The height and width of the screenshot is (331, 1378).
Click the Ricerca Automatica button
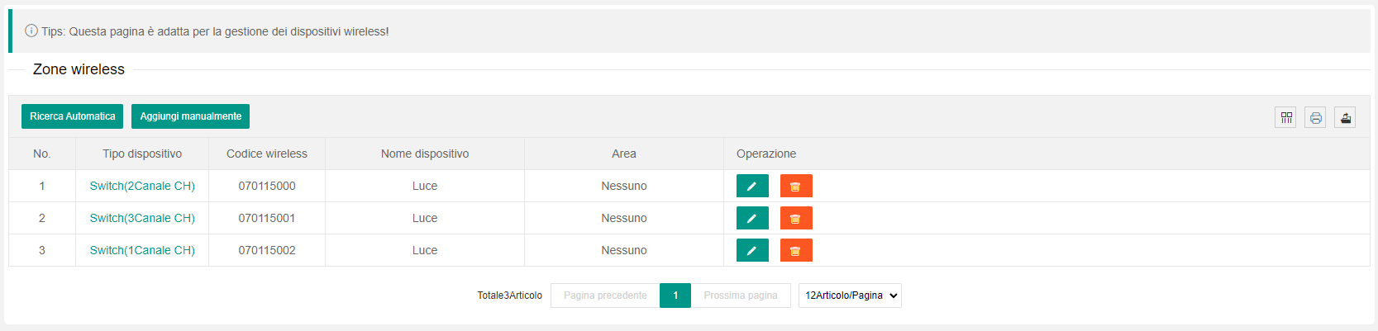(72, 116)
